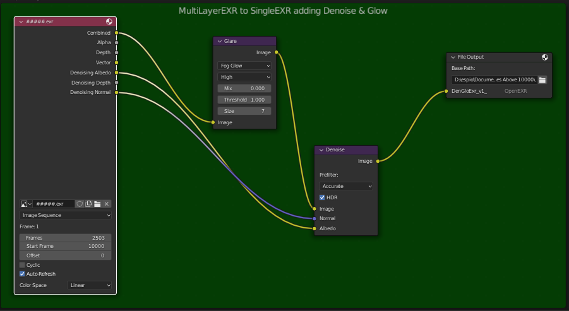Click the Glare node Image output socket
Viewport: 569px width, 311px height.
(x=276, y=52)
